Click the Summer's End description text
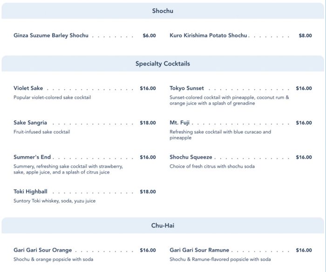326x272 pixels. tap(68, 169)
